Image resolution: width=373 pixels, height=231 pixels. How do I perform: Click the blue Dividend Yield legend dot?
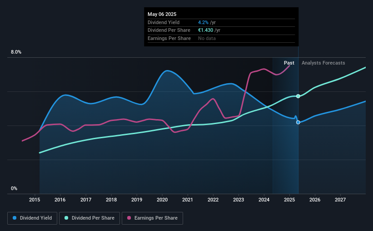[x=15, y=218]
